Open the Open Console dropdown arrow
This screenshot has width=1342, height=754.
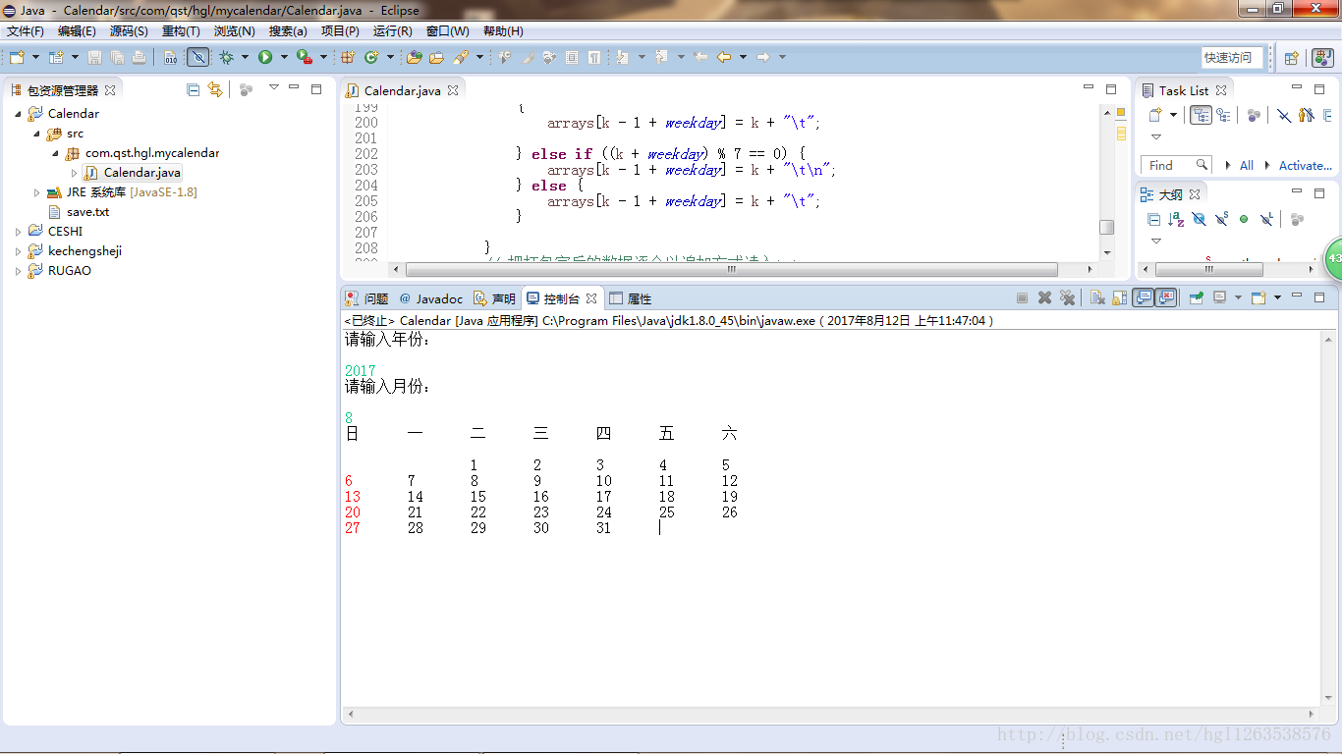point(1277,297)
